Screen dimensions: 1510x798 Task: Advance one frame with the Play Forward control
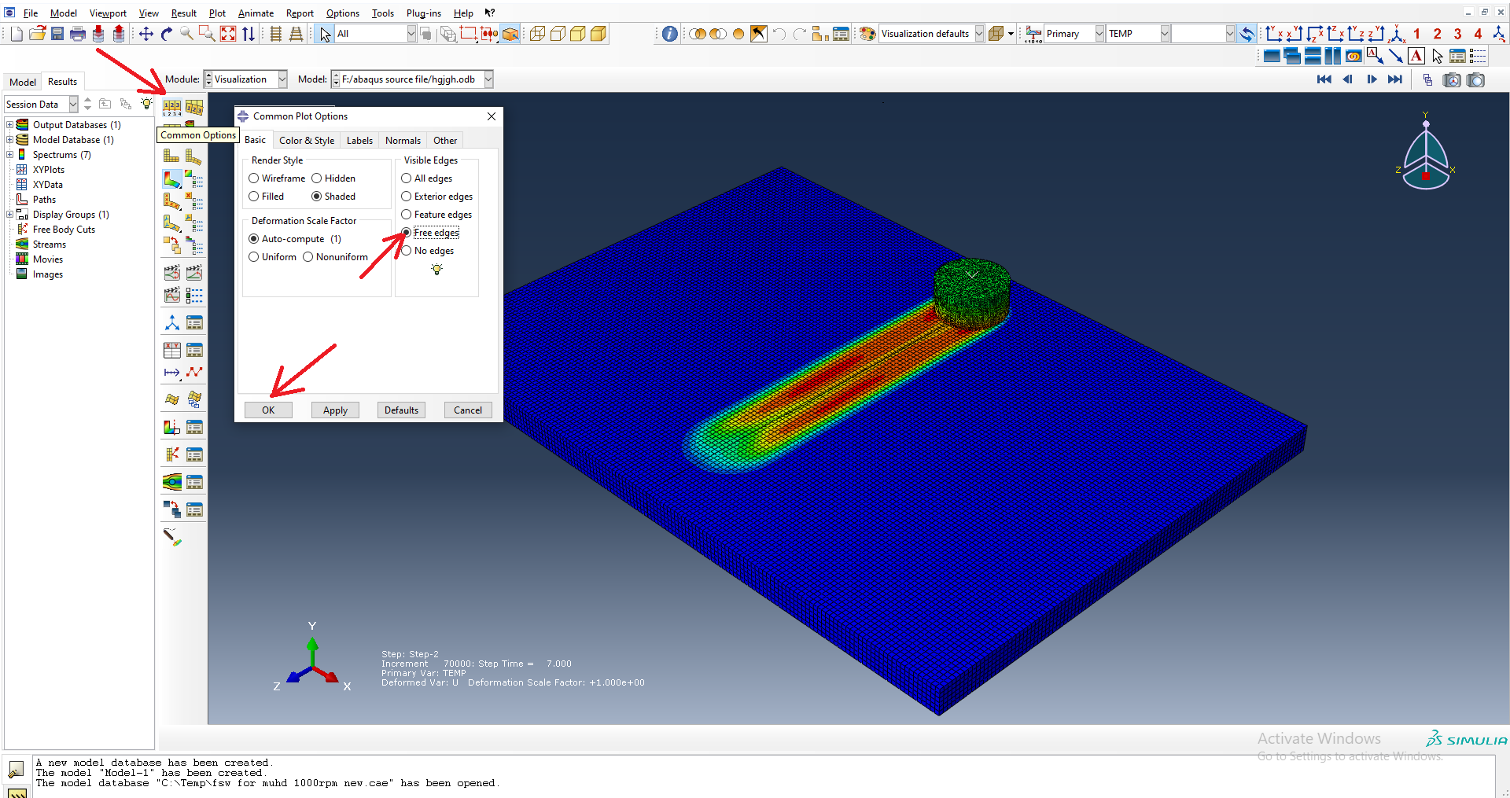tap(1372, 79)
